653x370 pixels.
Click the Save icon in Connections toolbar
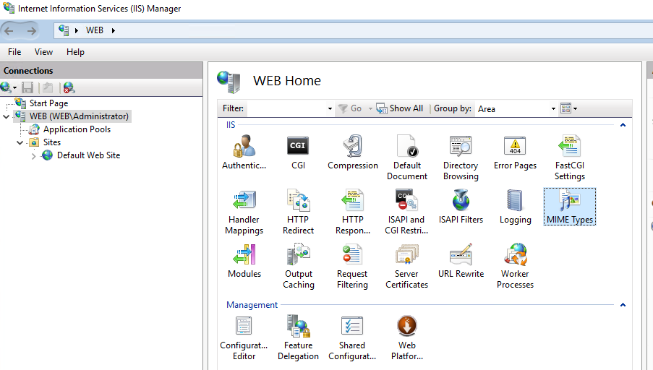[x=27, y=87]
